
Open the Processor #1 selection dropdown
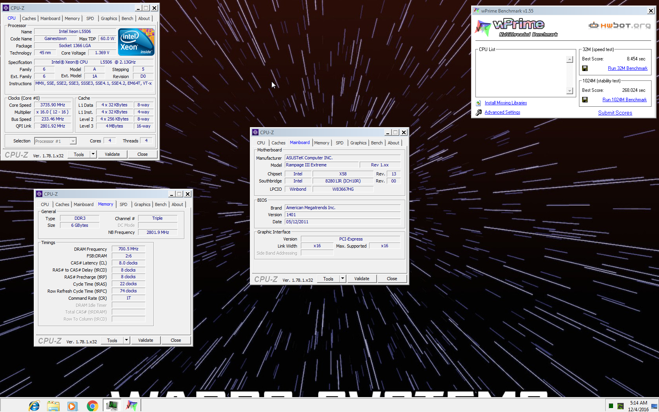73,141
